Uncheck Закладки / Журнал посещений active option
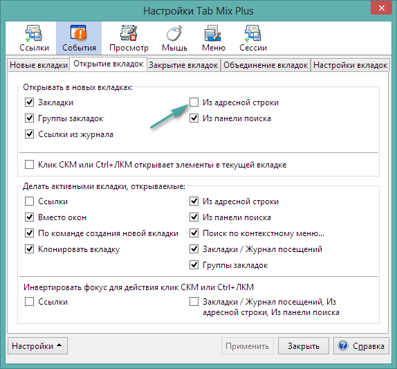397x369 pixels. click(194, 249)
